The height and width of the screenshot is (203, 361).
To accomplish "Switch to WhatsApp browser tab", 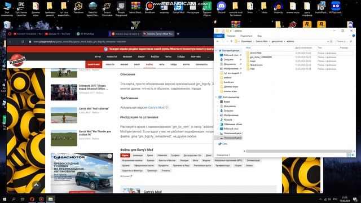I will 86,34.
